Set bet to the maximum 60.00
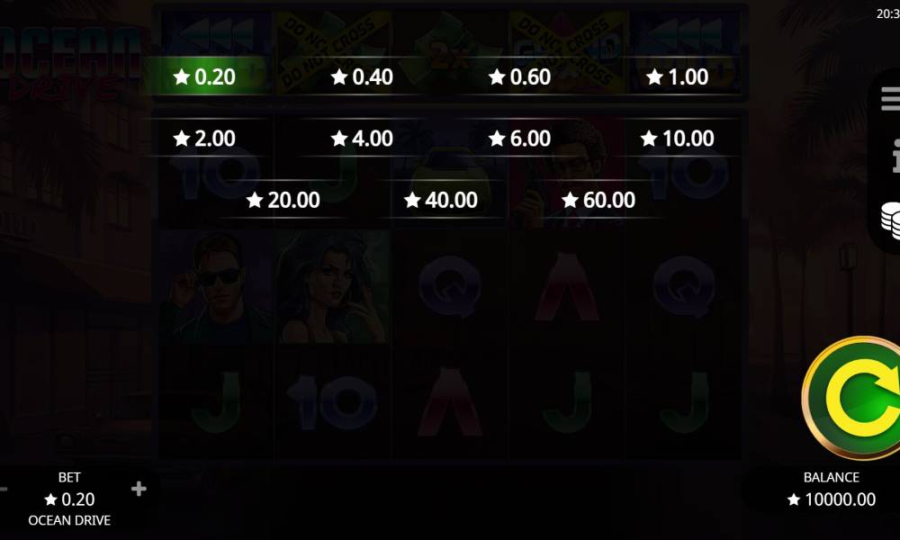Image resolution: width=900 pixels, height=540 pixels. [x=598, y=200]
